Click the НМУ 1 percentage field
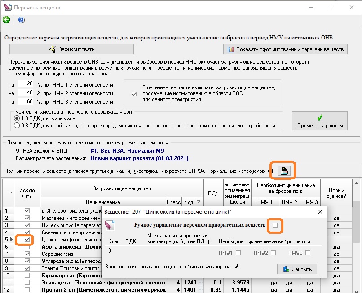 26,84
